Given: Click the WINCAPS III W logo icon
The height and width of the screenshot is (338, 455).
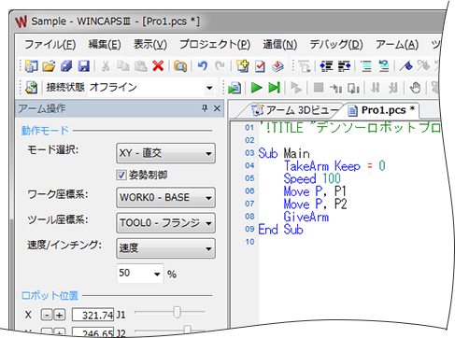Looking at the screenshot, I should point(21,21).
